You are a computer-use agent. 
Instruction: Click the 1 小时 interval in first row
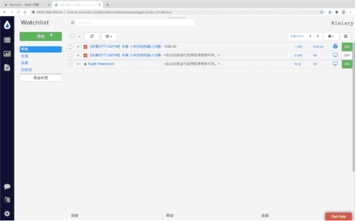point(298,47)
